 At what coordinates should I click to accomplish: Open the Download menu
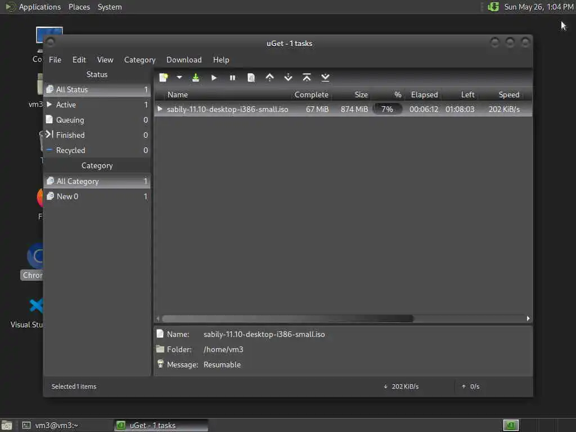184,60
